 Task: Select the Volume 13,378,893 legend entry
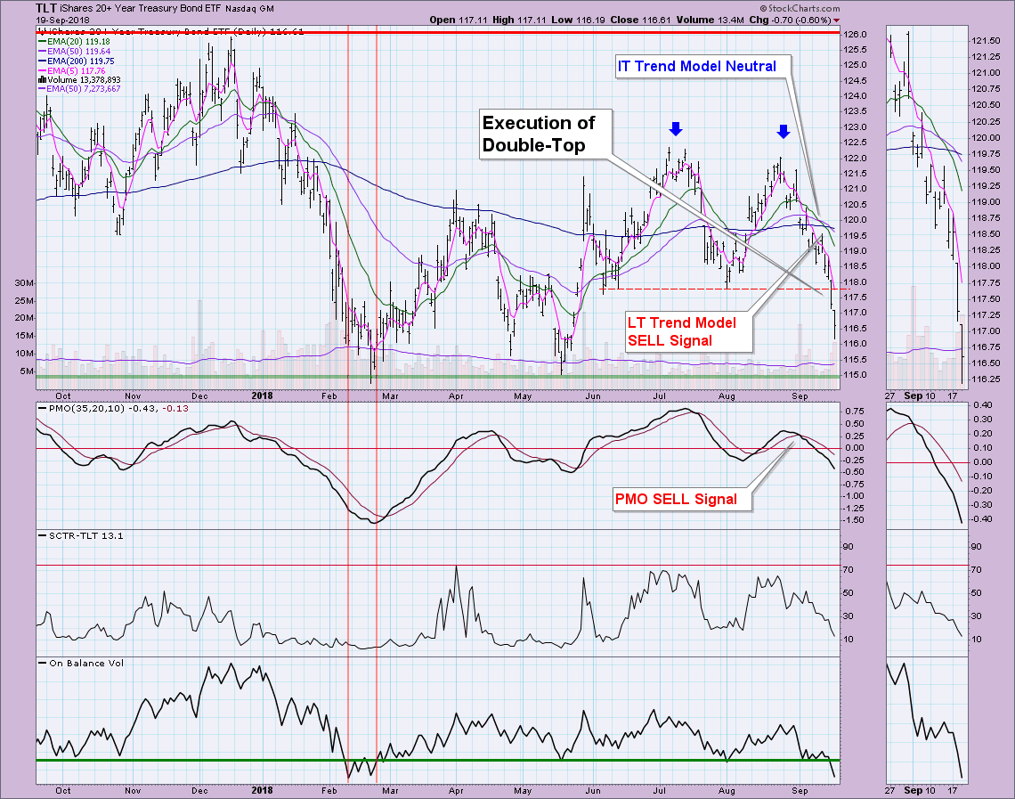tap(79, 79)
